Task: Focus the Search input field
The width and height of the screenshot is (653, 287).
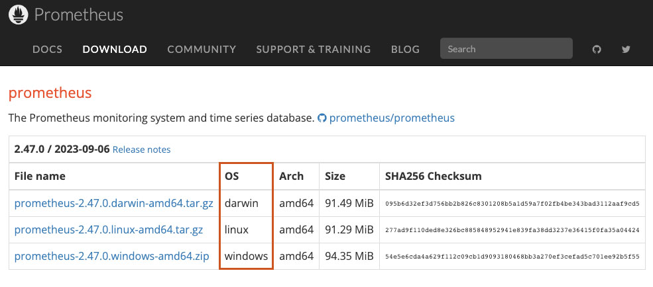Action: (506, 48)
